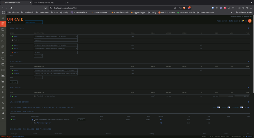The height and width of the screenshot is (138, 254).
Task: Open the Cloudflare Dash bookmark
Action: [120, 12]
